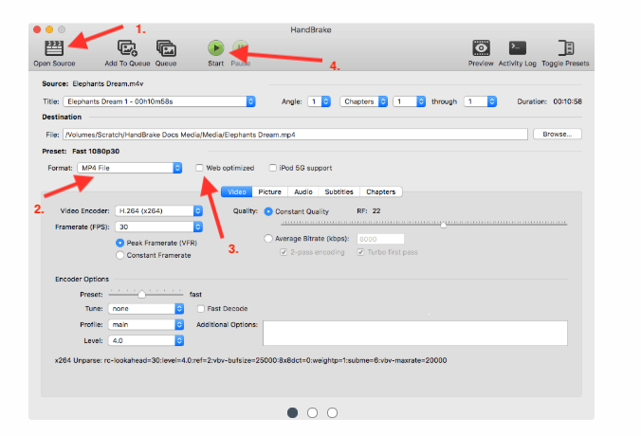The height and width of the screenshot is (436, 641).
Task: Switch to the Chapters tab
Action: [380, 191]
